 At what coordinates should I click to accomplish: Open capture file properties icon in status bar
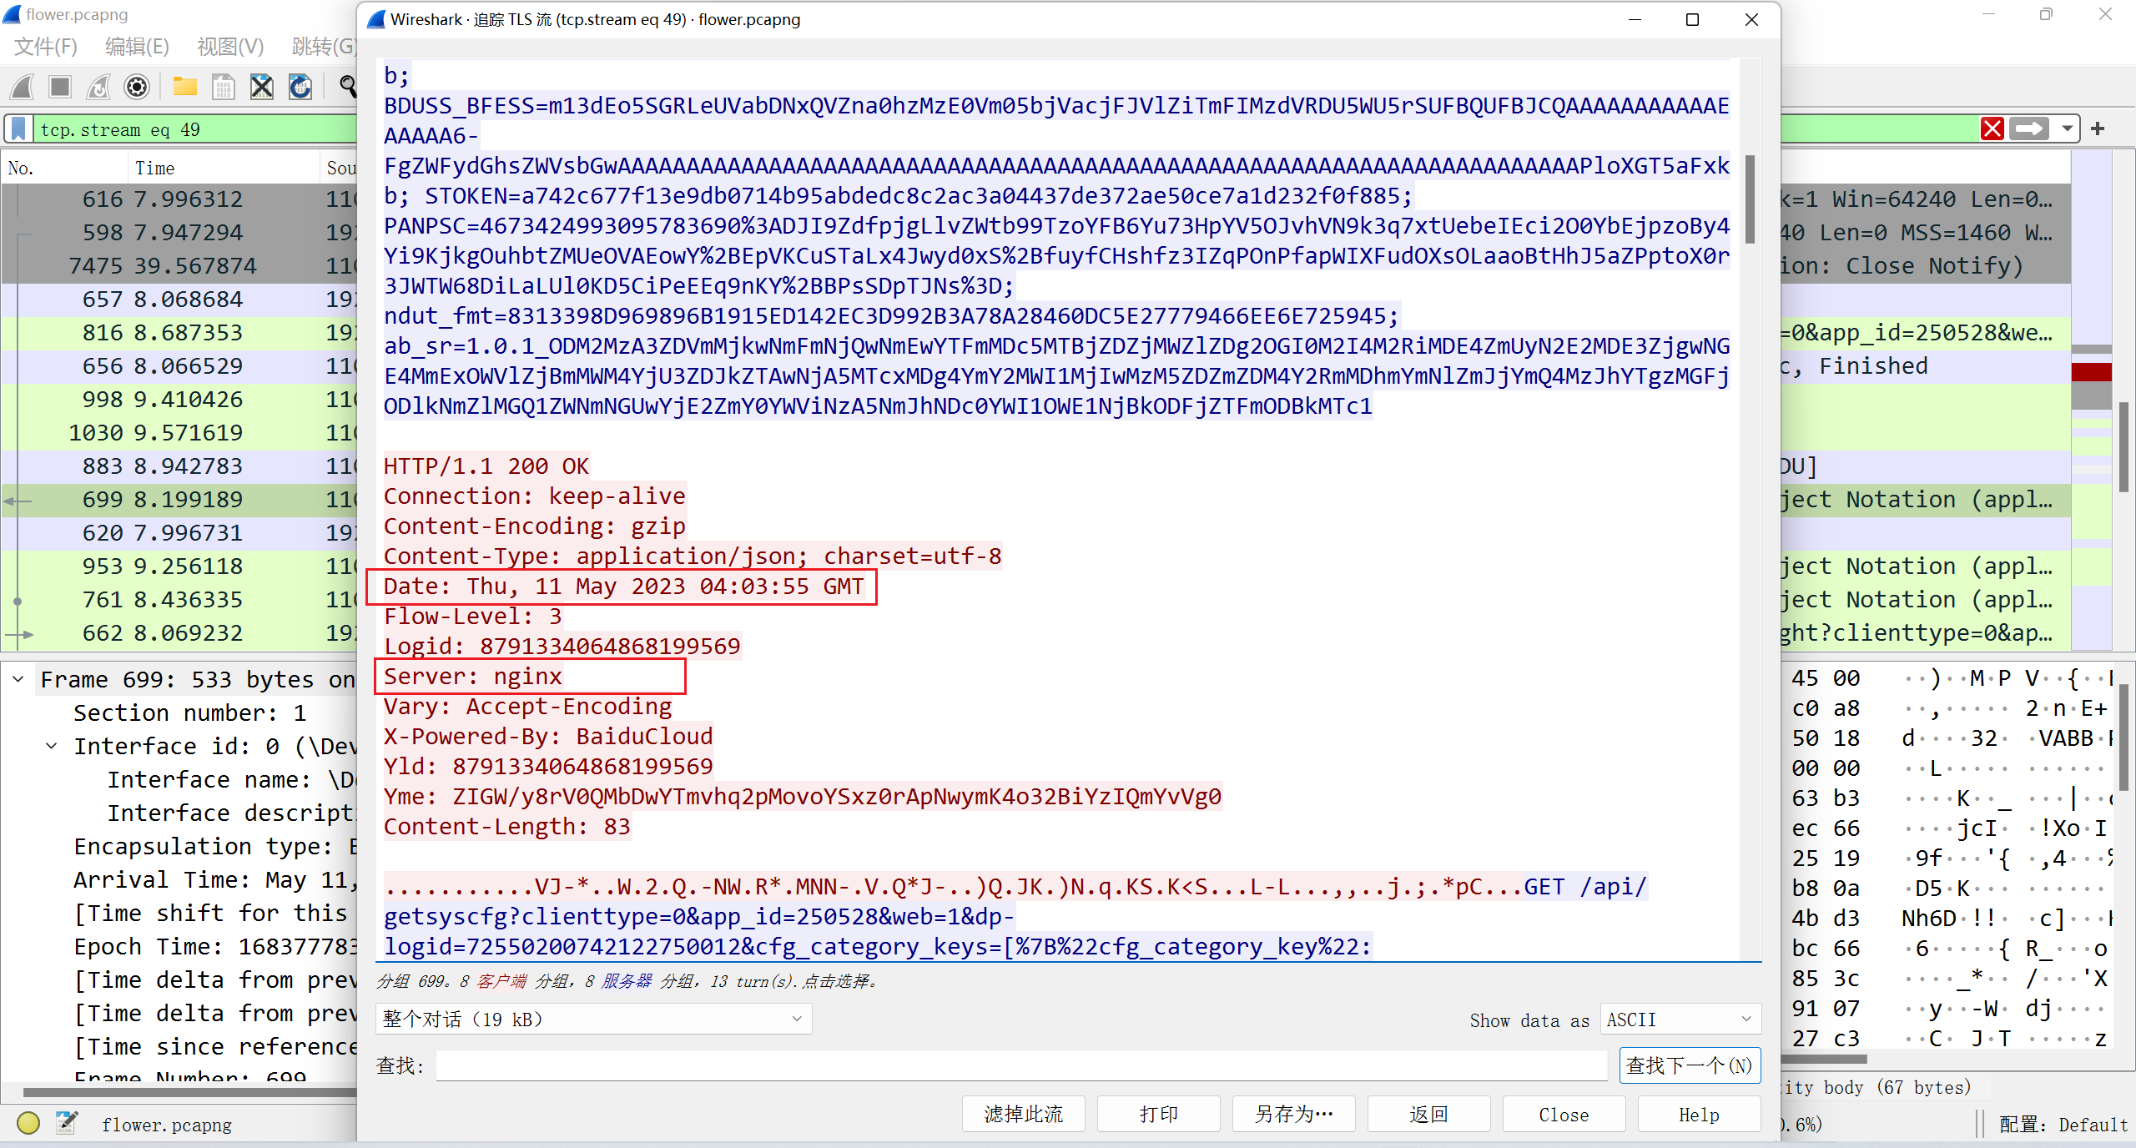tap(67, 1123)
